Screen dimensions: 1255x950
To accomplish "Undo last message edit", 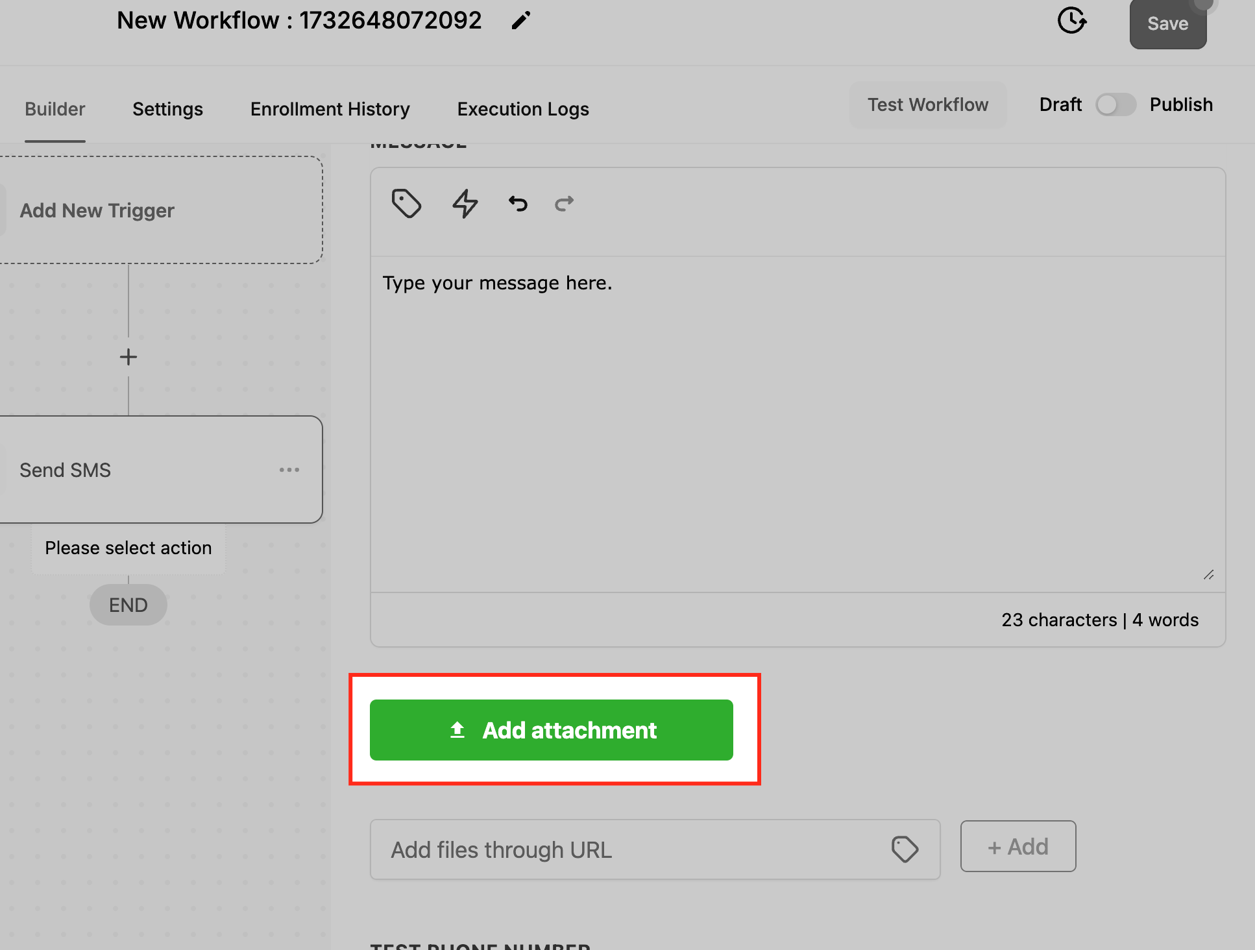I will (x=518, y=204).
